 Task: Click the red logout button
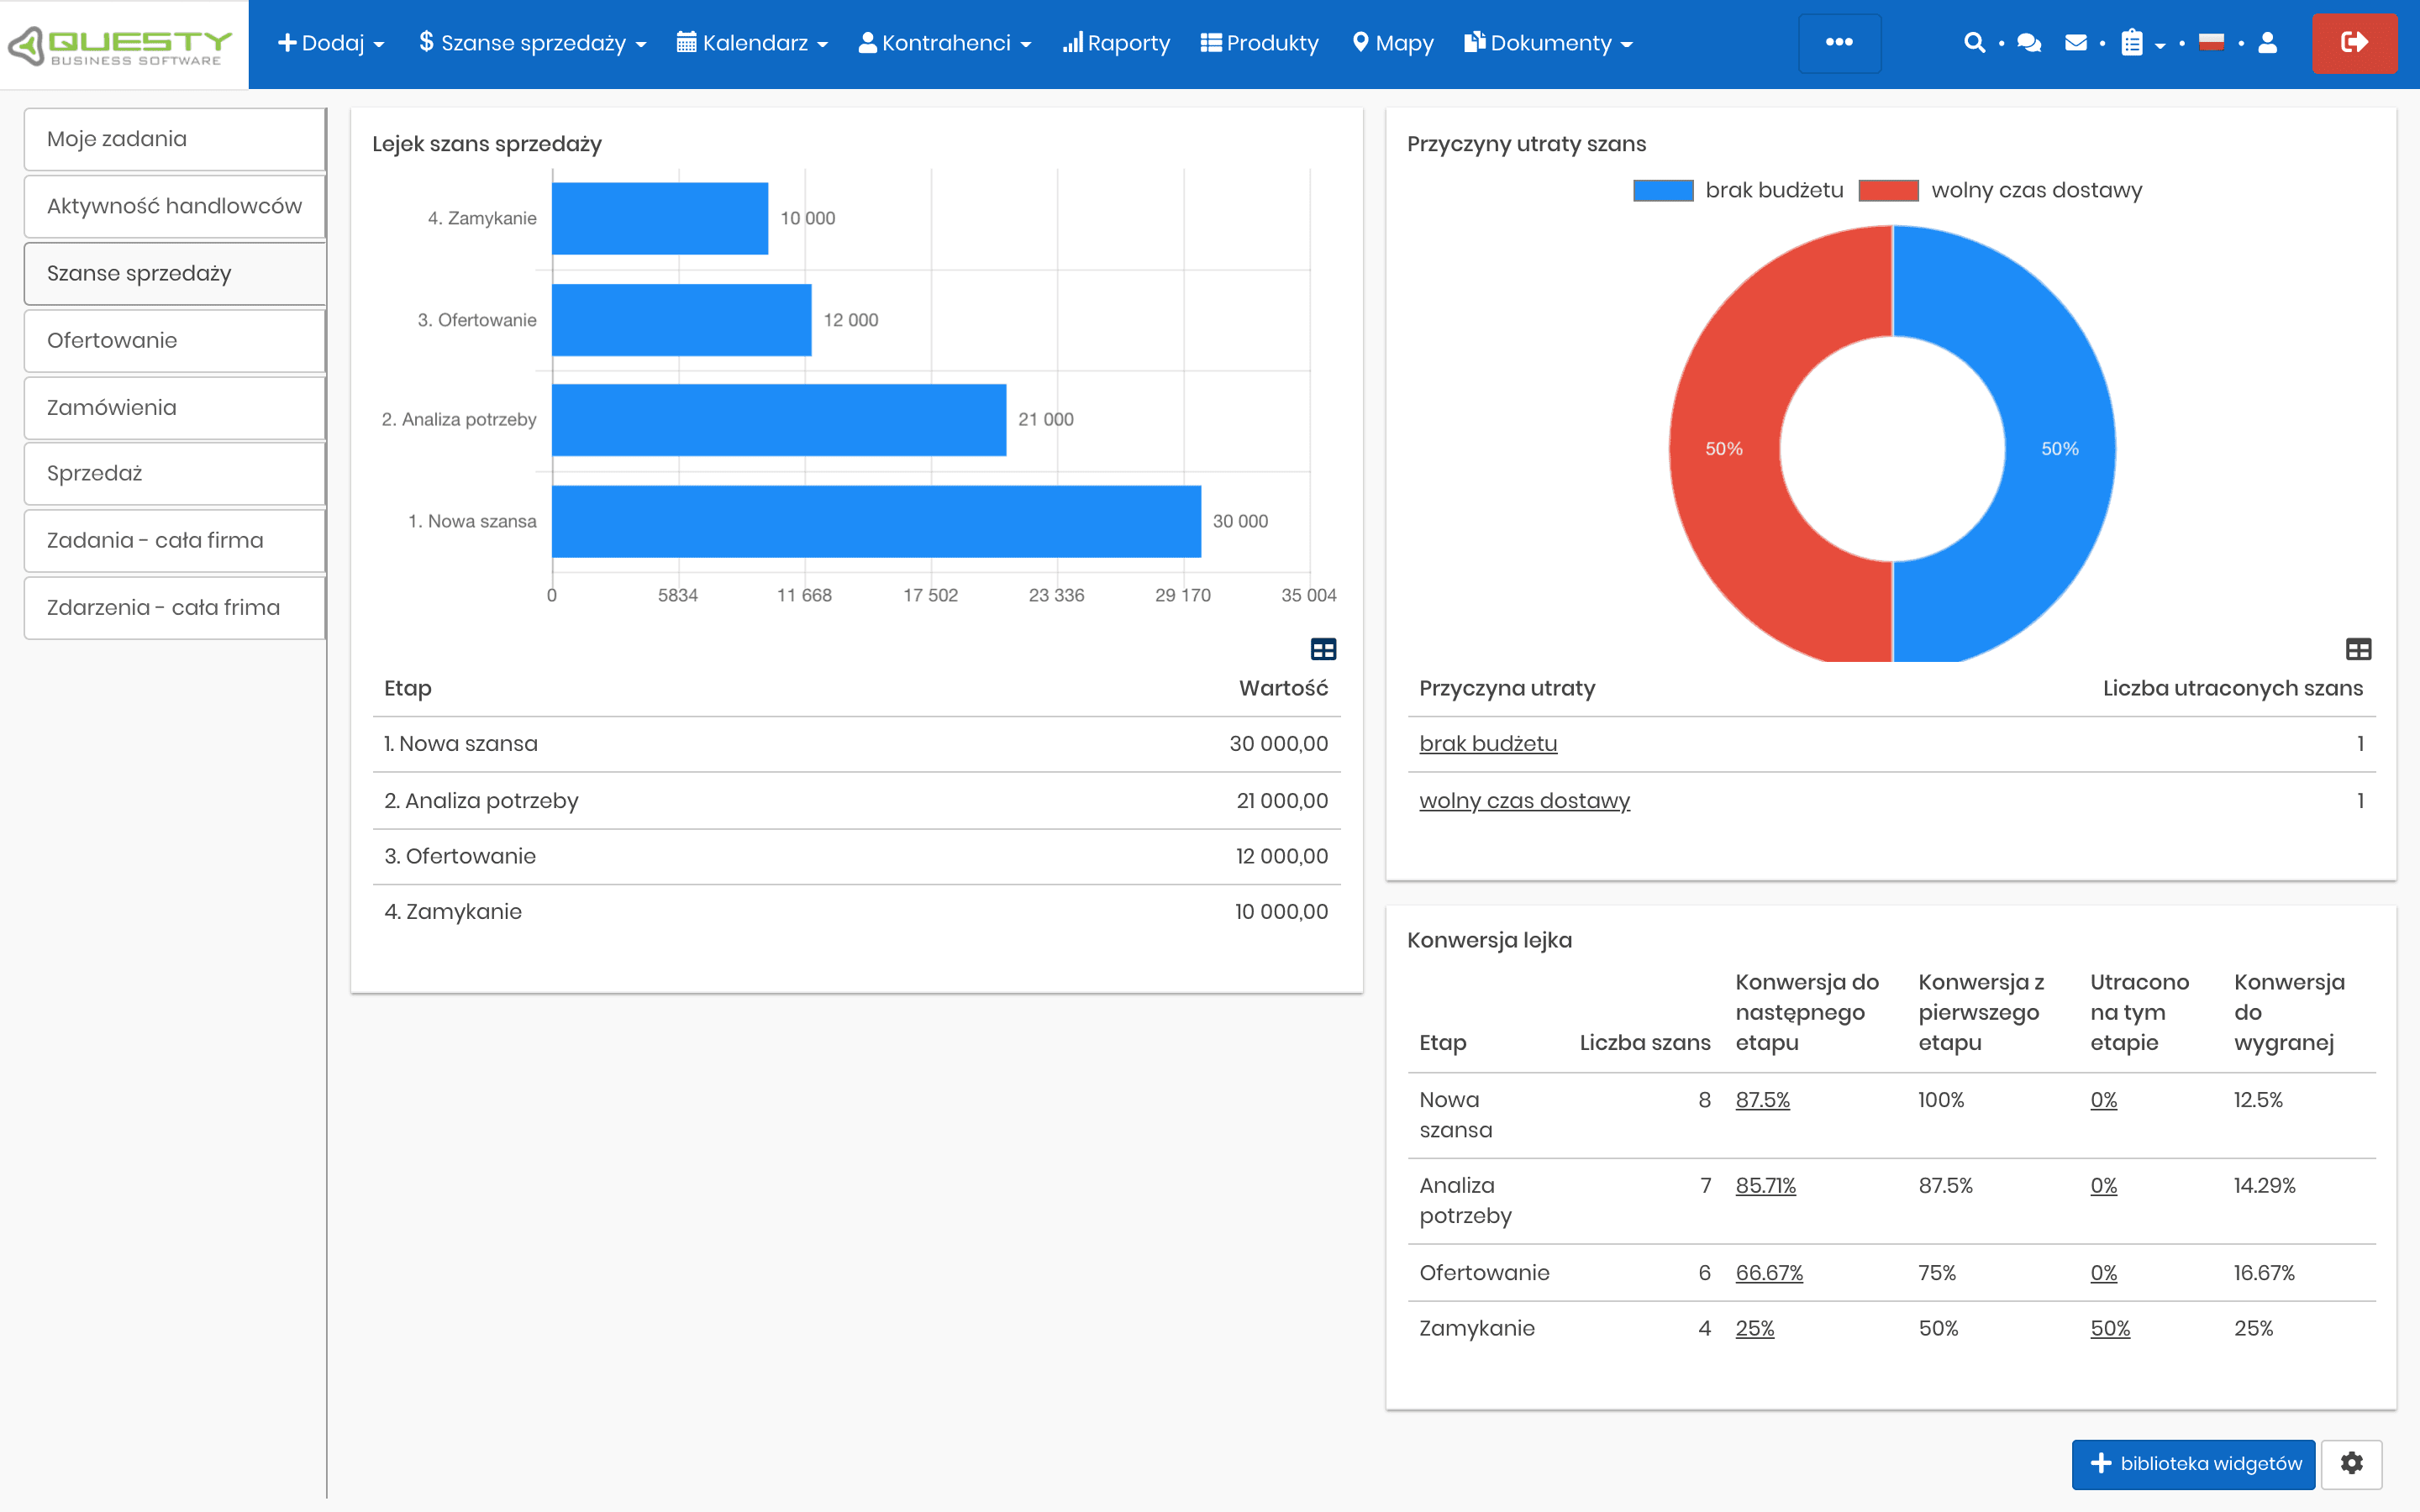[x=2354, y=43]
